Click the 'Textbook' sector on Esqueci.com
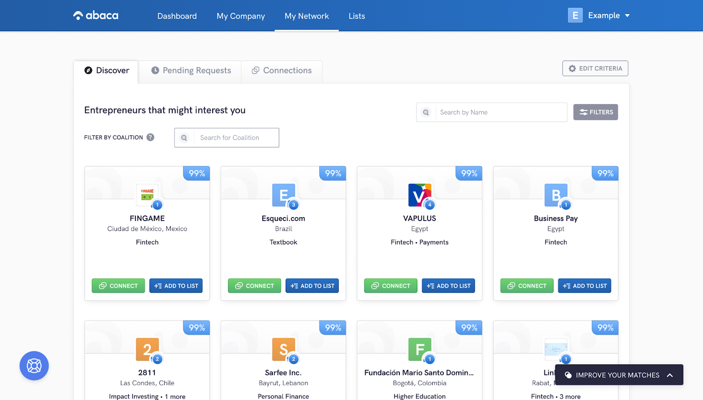Screen dimensions: 703x400 coord(283,242)
